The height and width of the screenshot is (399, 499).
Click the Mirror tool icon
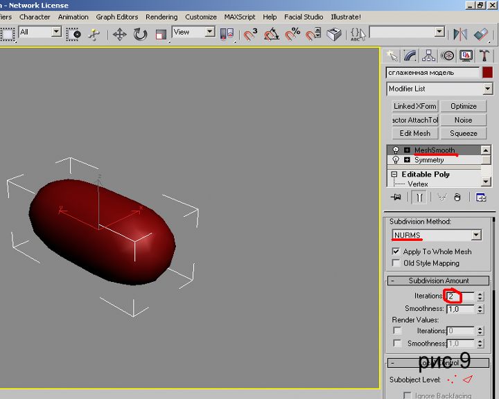tap(459, 33)
